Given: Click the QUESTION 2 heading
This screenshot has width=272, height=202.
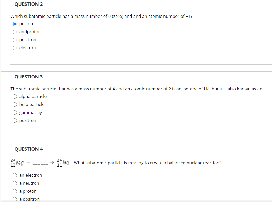Looking at the screenshot, I should click(28, 4).
